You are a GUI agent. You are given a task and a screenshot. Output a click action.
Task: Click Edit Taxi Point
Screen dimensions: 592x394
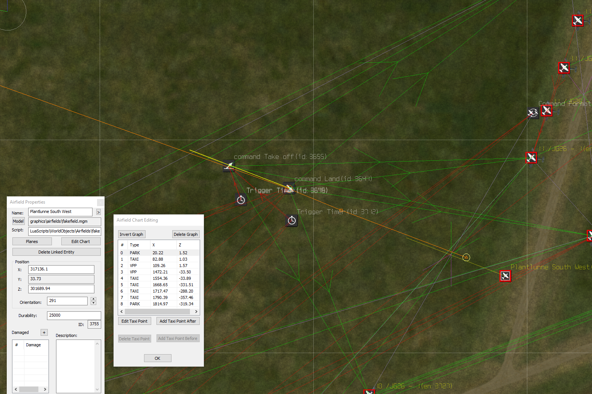pyautogui.click(x=134, y=321)
